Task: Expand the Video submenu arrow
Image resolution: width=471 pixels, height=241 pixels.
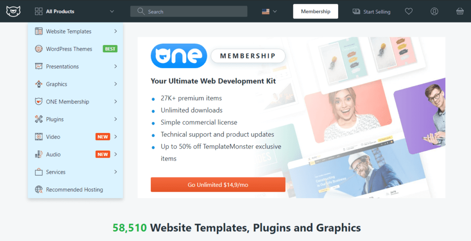Action: [x=115, y=137]
